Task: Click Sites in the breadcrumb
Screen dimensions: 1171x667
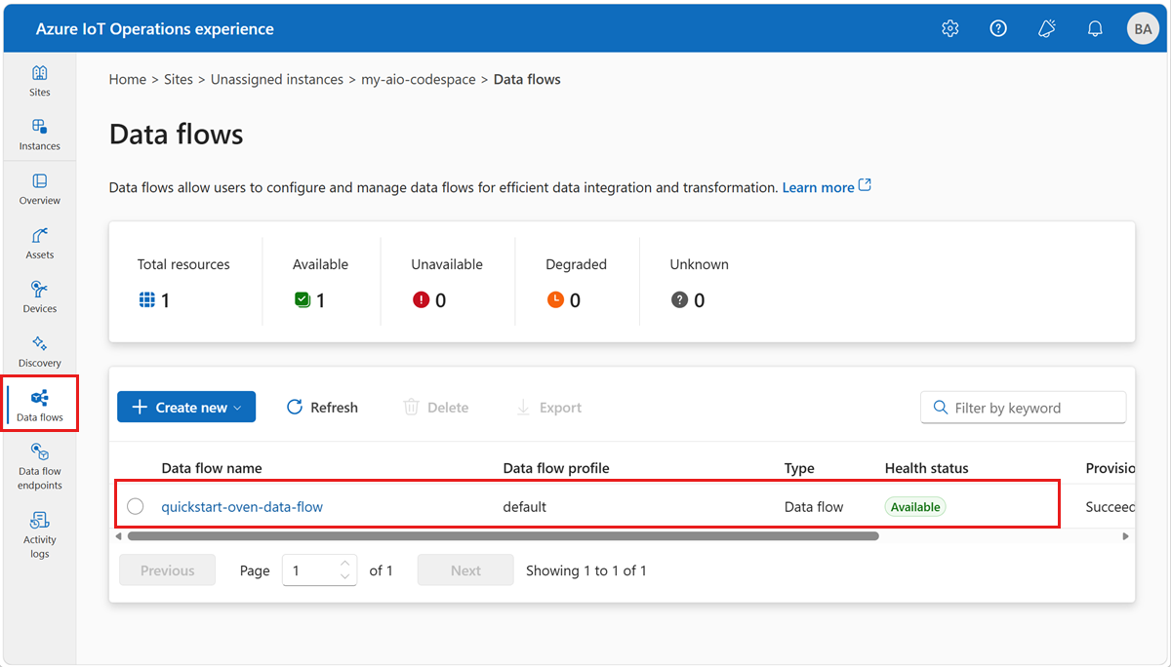Action: point(179,79)
